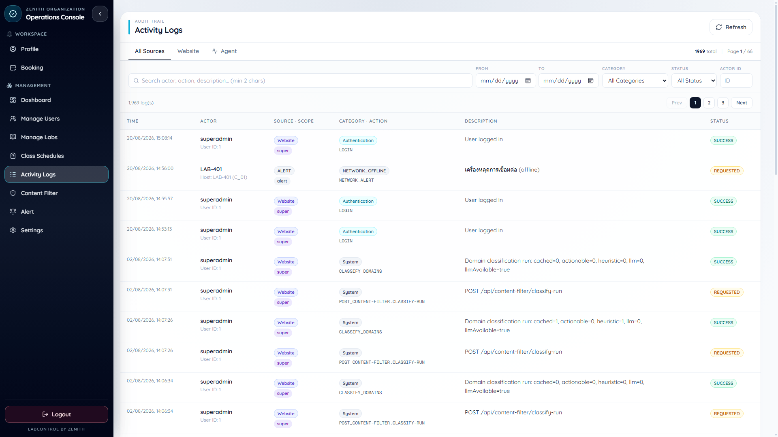This screenshot has width=778, height=437.
Task: Click REQUESTED status of LAB-401 row
Action: click(727, 171)
